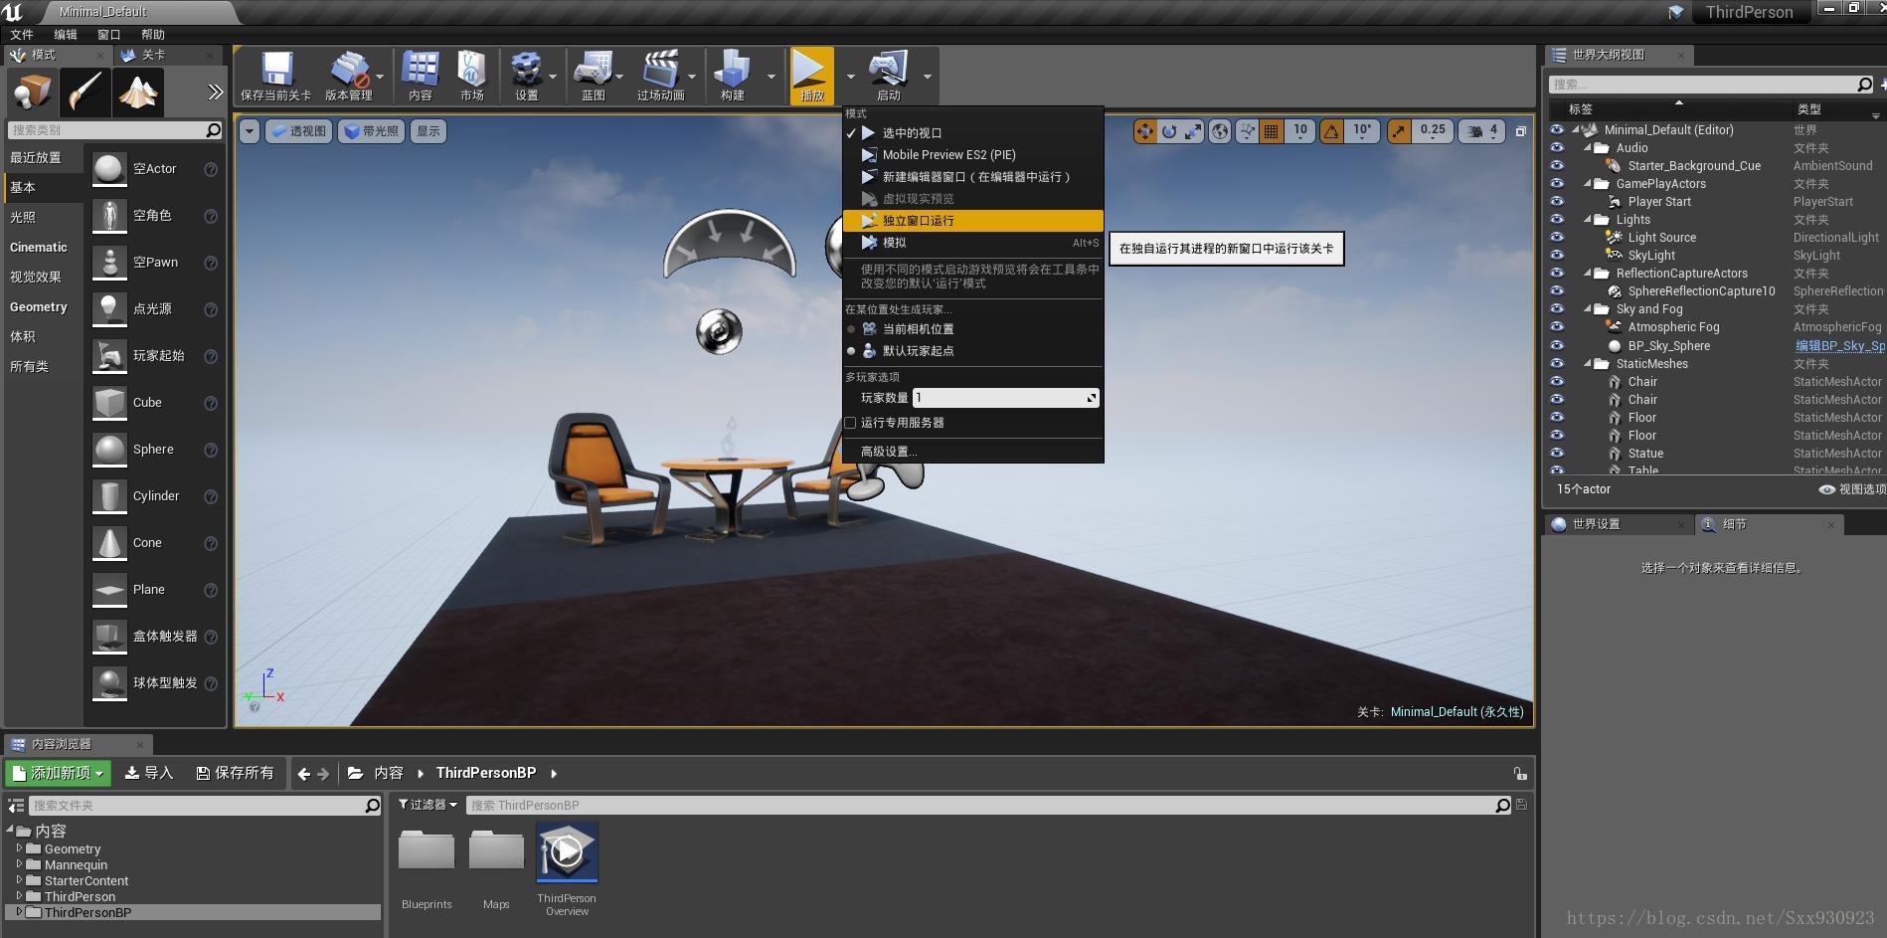Select the Cube placement icon
1887x938 pixels.
click(109, 402)
